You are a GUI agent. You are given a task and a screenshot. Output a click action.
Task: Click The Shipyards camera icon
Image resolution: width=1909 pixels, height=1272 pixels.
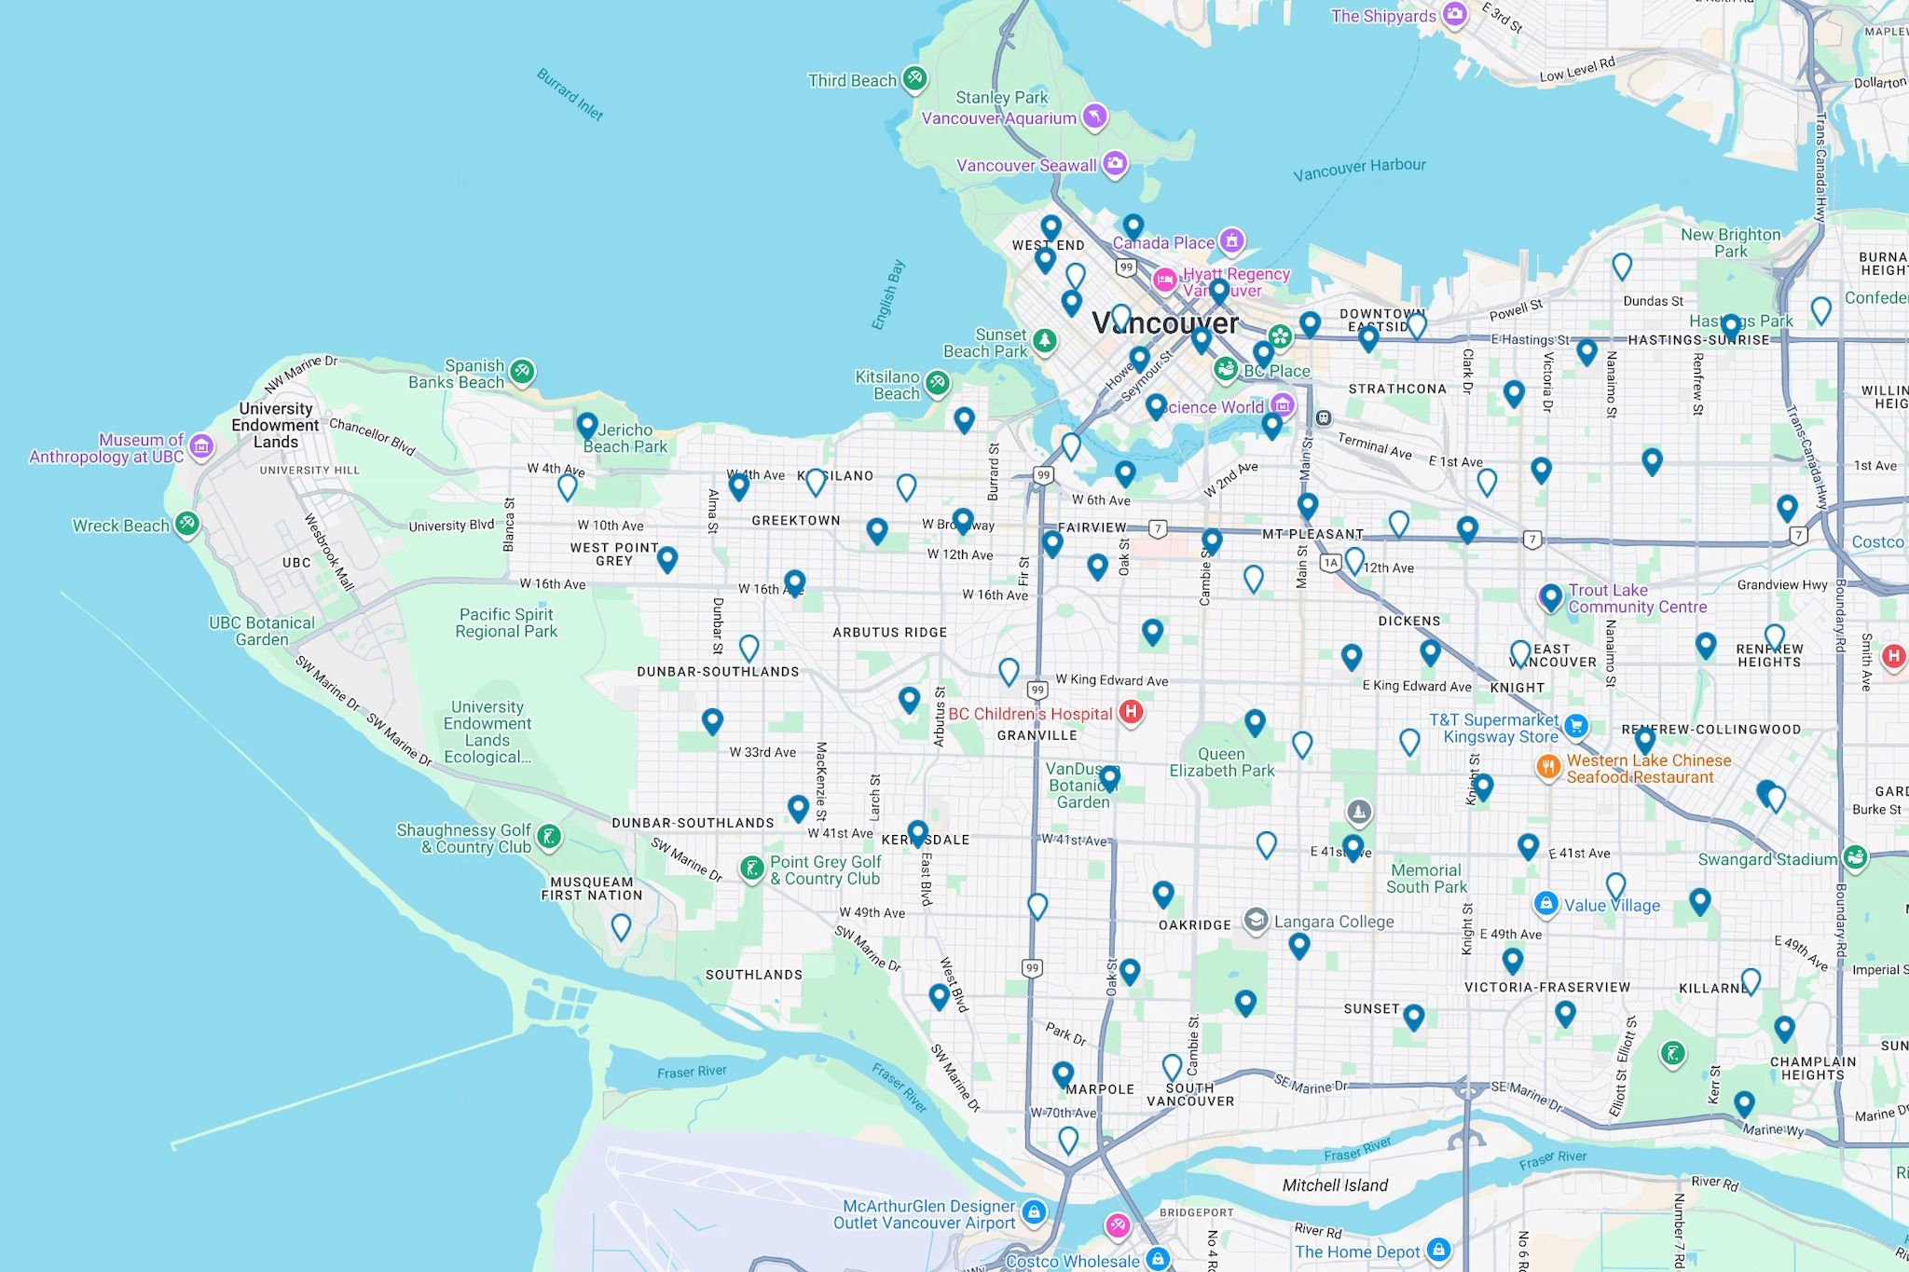tap(1454, 15)
